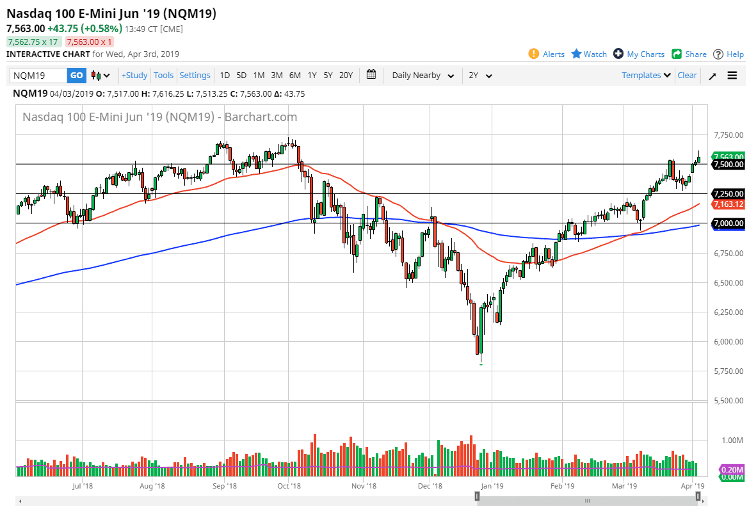Open My Charts via the plus icon

tap(618, 54)
